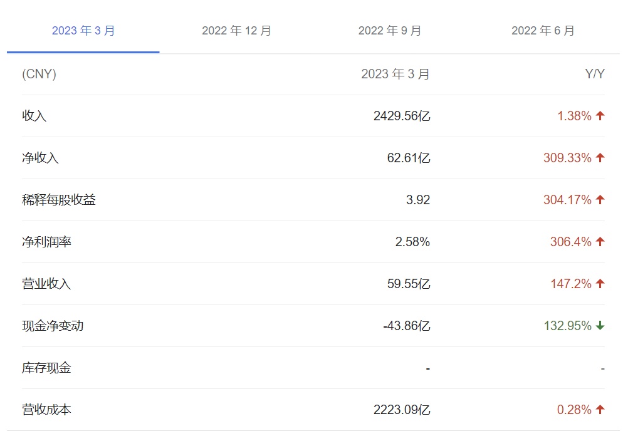The image size is (623, 436).
Task: Select the 稀释每股收益 row label
Action: 59,200
